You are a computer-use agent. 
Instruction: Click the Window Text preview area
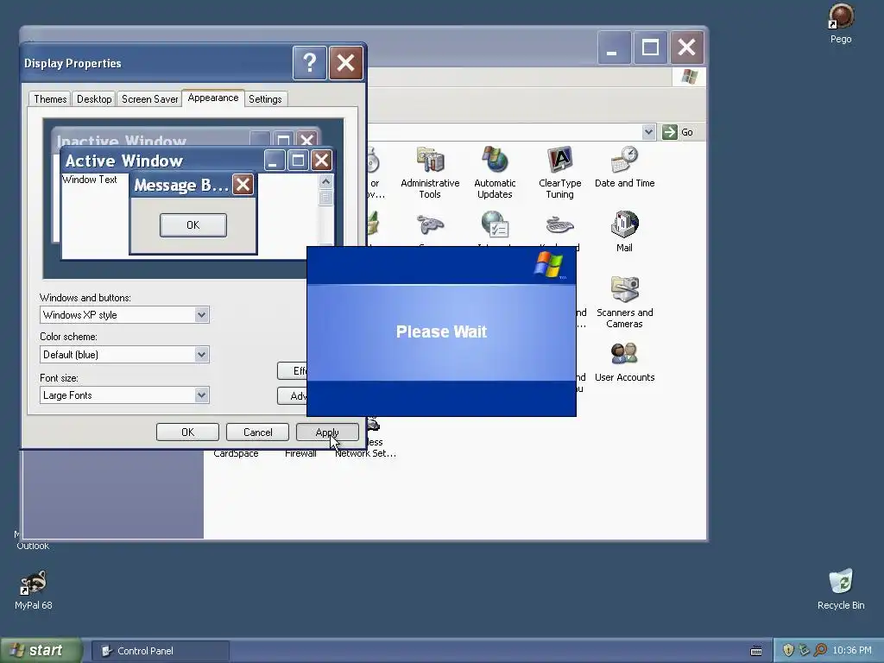coord(90,180)
